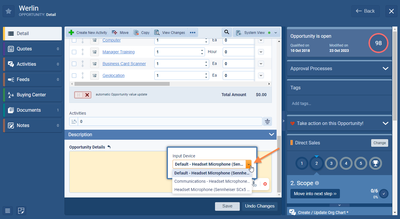This screenshot has width=400, height=219.
Task: Click the trophy stage icon
Action: (375, 163)
